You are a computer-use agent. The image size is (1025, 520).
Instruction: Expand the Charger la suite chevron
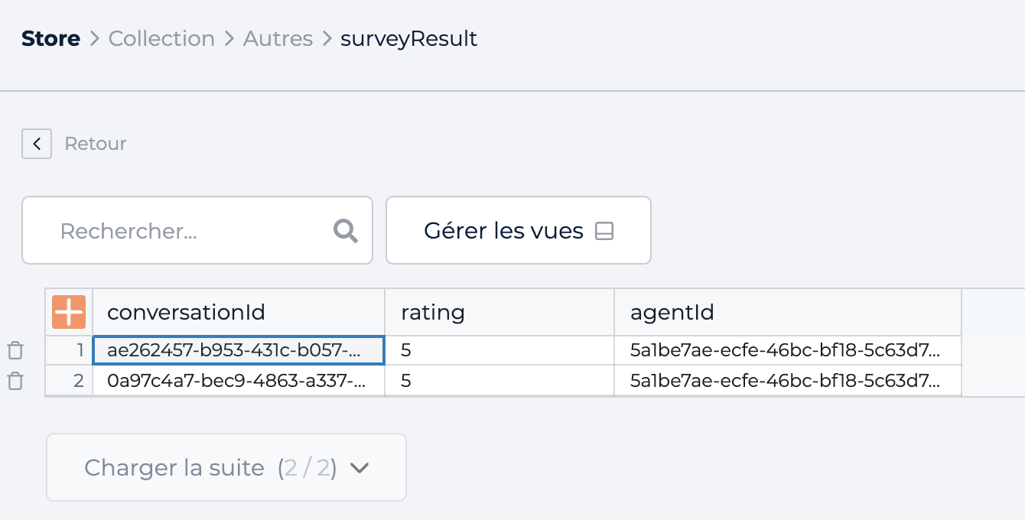359,468
